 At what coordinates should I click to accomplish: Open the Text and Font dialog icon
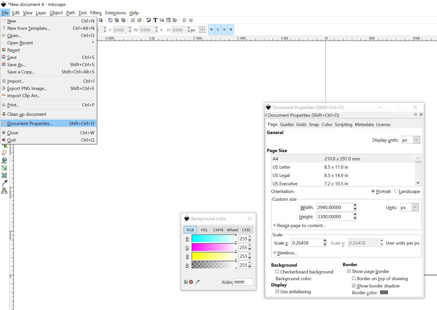(x=155, y=20)
